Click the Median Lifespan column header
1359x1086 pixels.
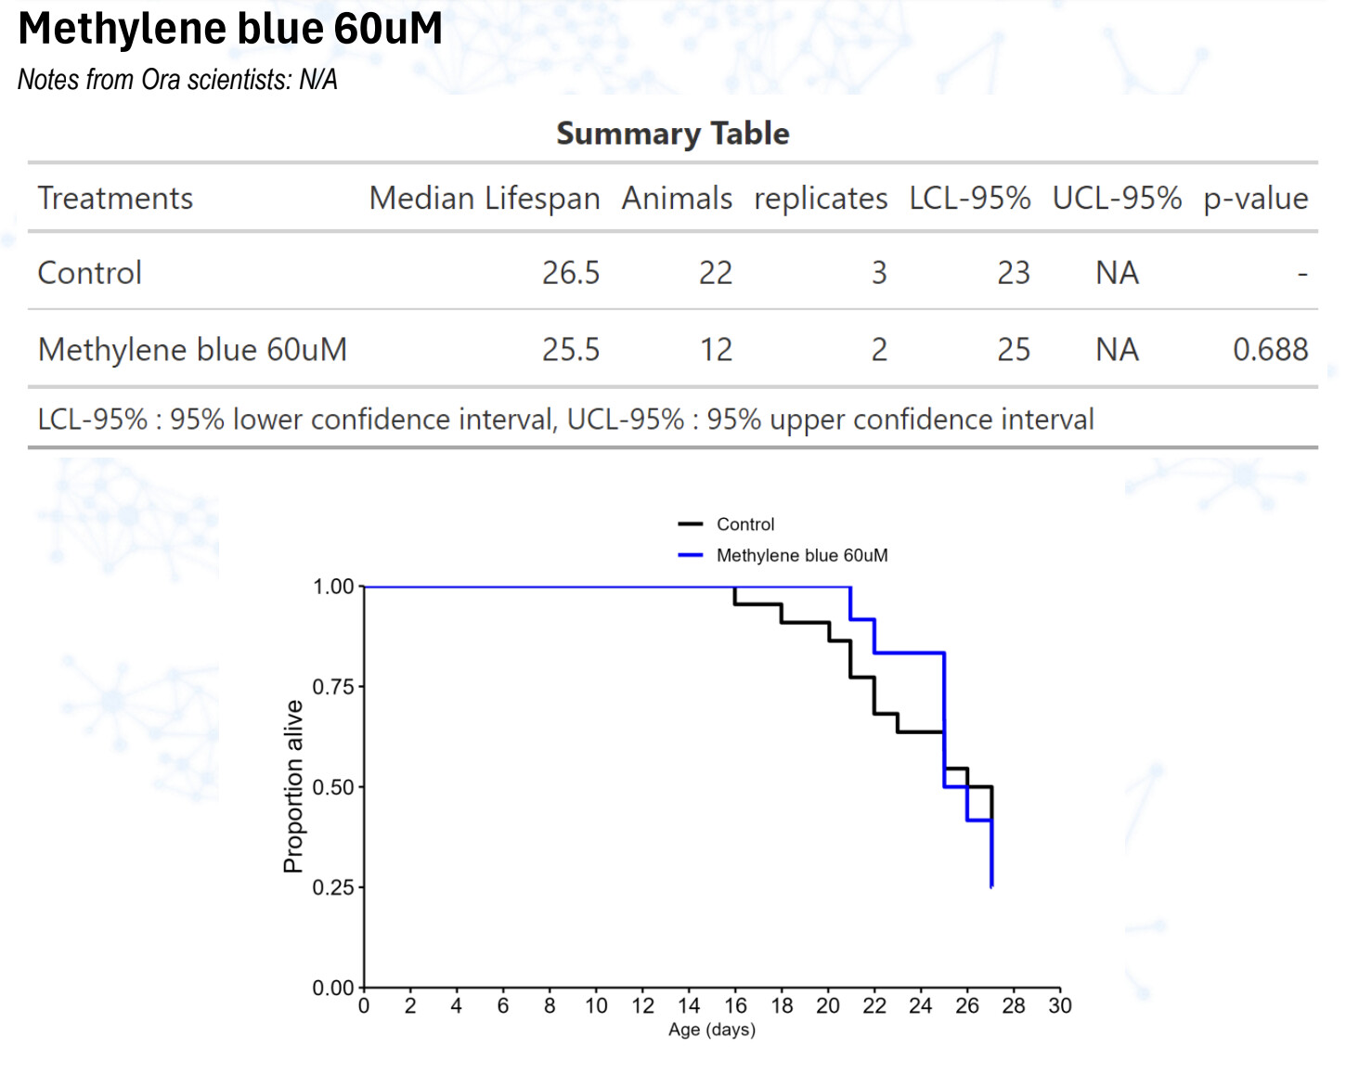click(x=484, y=199)
